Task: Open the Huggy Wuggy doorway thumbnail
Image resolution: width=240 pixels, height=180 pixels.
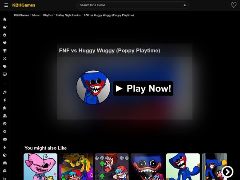Action: [214, 167]
